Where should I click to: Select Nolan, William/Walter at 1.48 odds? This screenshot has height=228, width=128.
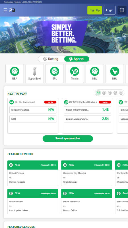(87, 110)
